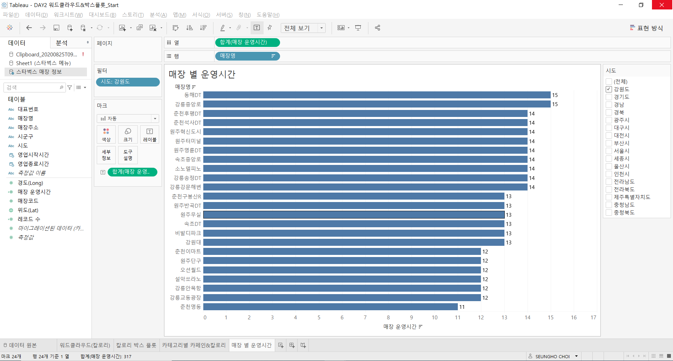
Task: Click the share workbook icon
Action: 378,28
